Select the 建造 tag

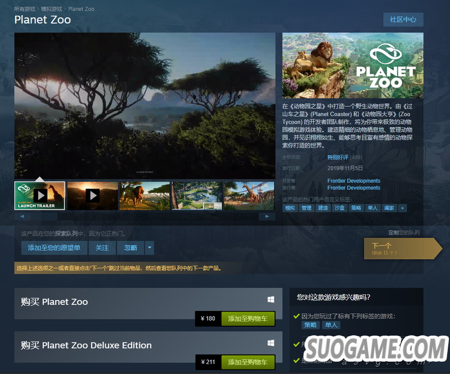(323, 208)
